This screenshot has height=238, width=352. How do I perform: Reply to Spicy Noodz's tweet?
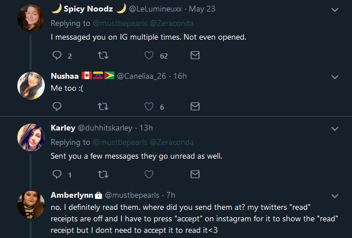pos(57,55)
